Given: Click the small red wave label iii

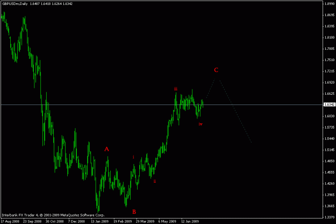Looking at the screenshot, I should (x=176, y=89).
